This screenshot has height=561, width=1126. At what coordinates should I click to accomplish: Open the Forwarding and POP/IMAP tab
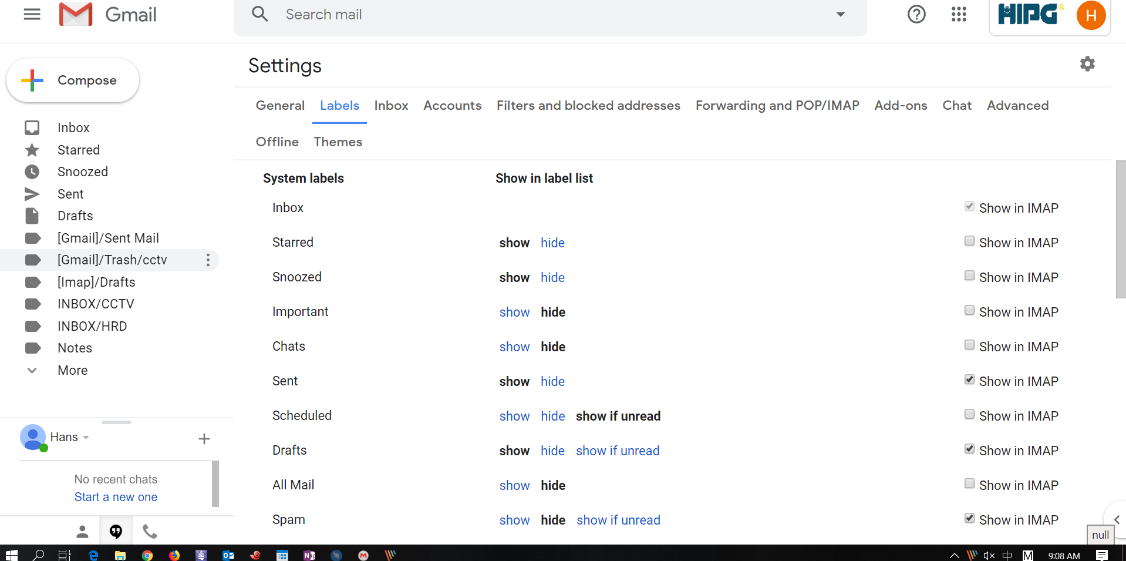(x=777, y=106)
